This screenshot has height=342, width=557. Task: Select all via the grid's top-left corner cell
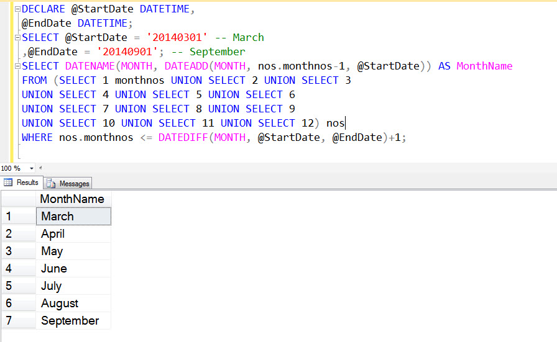click(18, 199)
